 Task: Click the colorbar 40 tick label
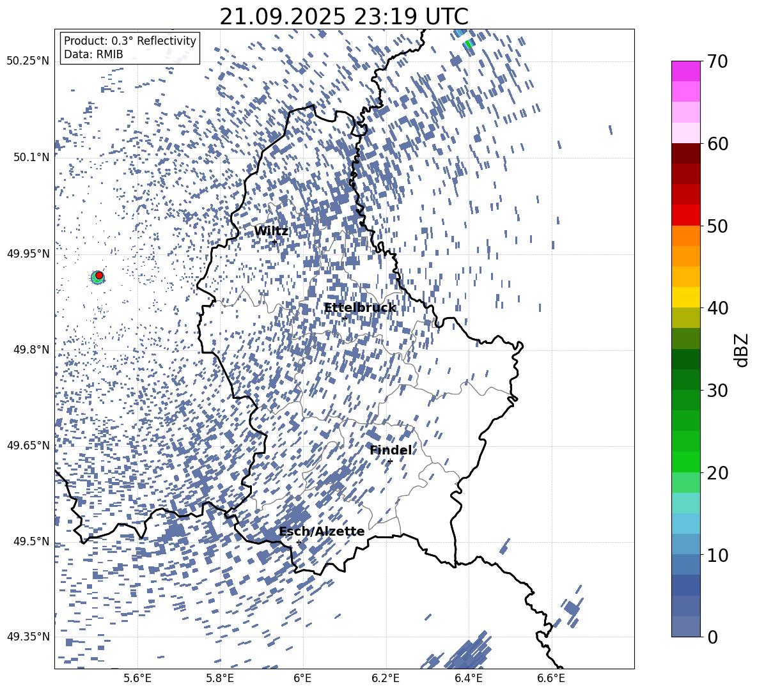point(718,308)
